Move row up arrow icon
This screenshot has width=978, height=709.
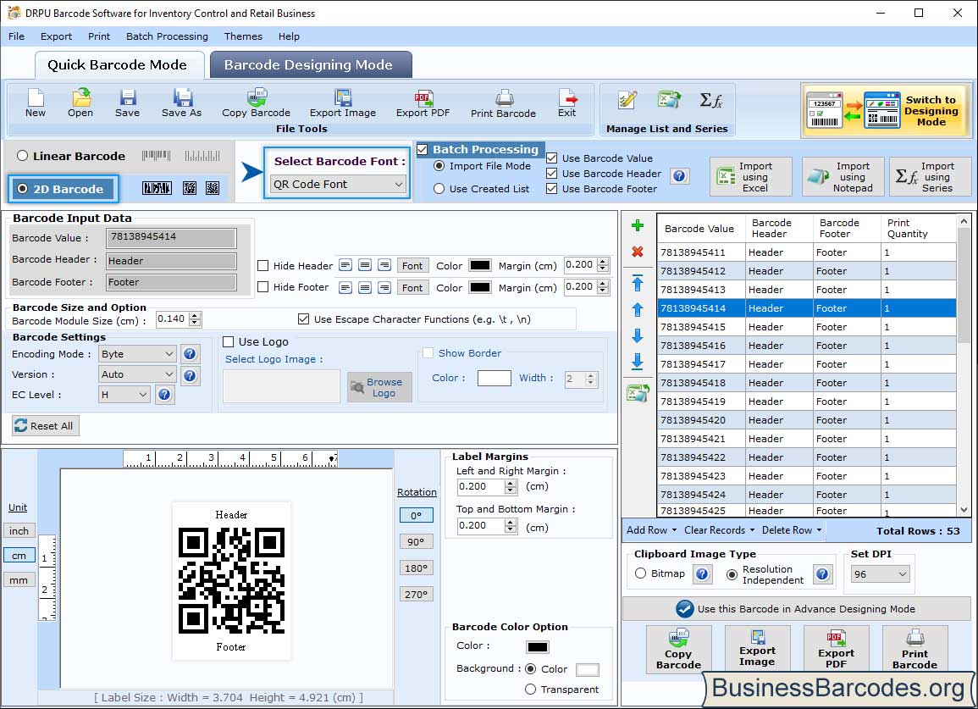pyautogui.click(x=638, y=309)
